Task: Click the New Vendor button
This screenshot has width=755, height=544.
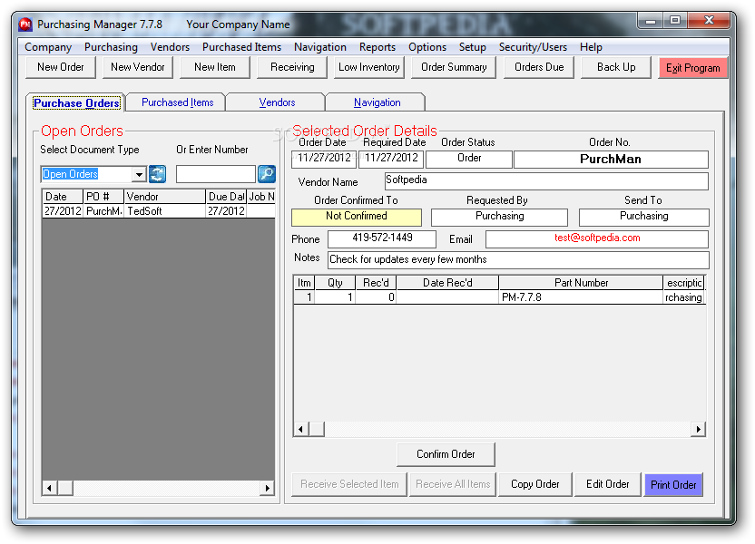Action: point(138,67)
